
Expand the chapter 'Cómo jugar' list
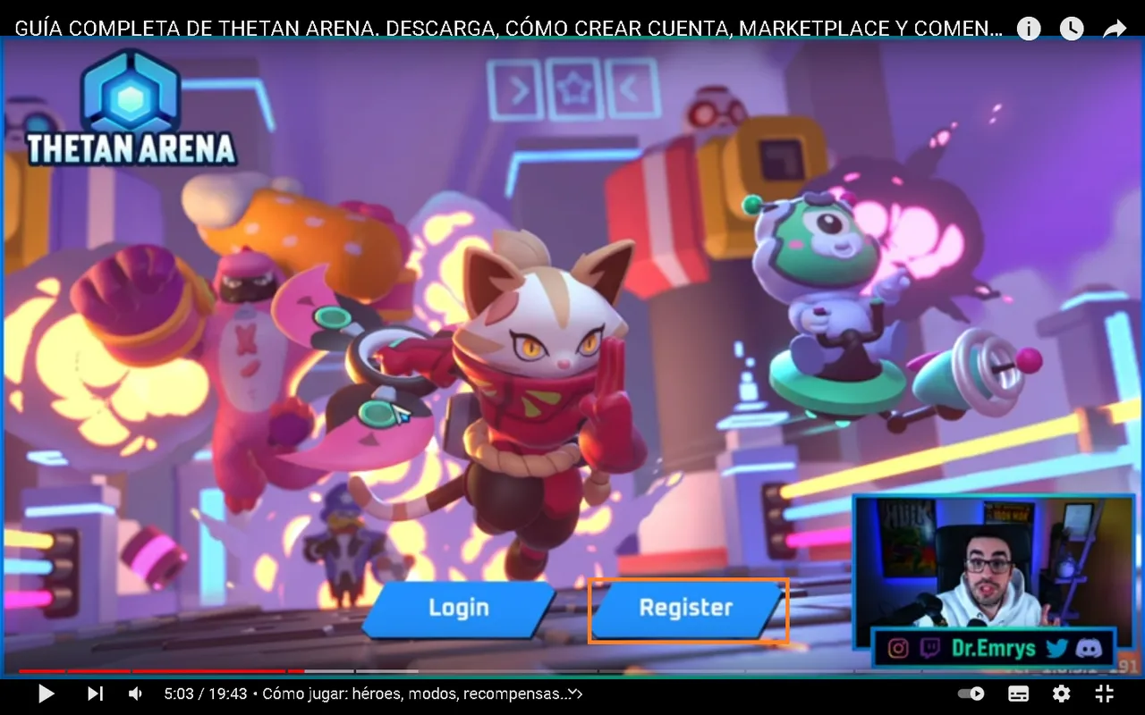pos(422,694)
